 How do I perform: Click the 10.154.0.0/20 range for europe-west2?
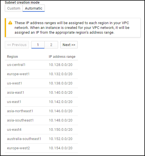click(x=61, y=148)
